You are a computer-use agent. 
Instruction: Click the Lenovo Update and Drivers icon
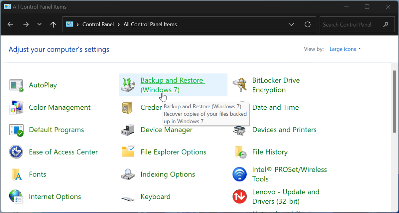coord(240,196)
